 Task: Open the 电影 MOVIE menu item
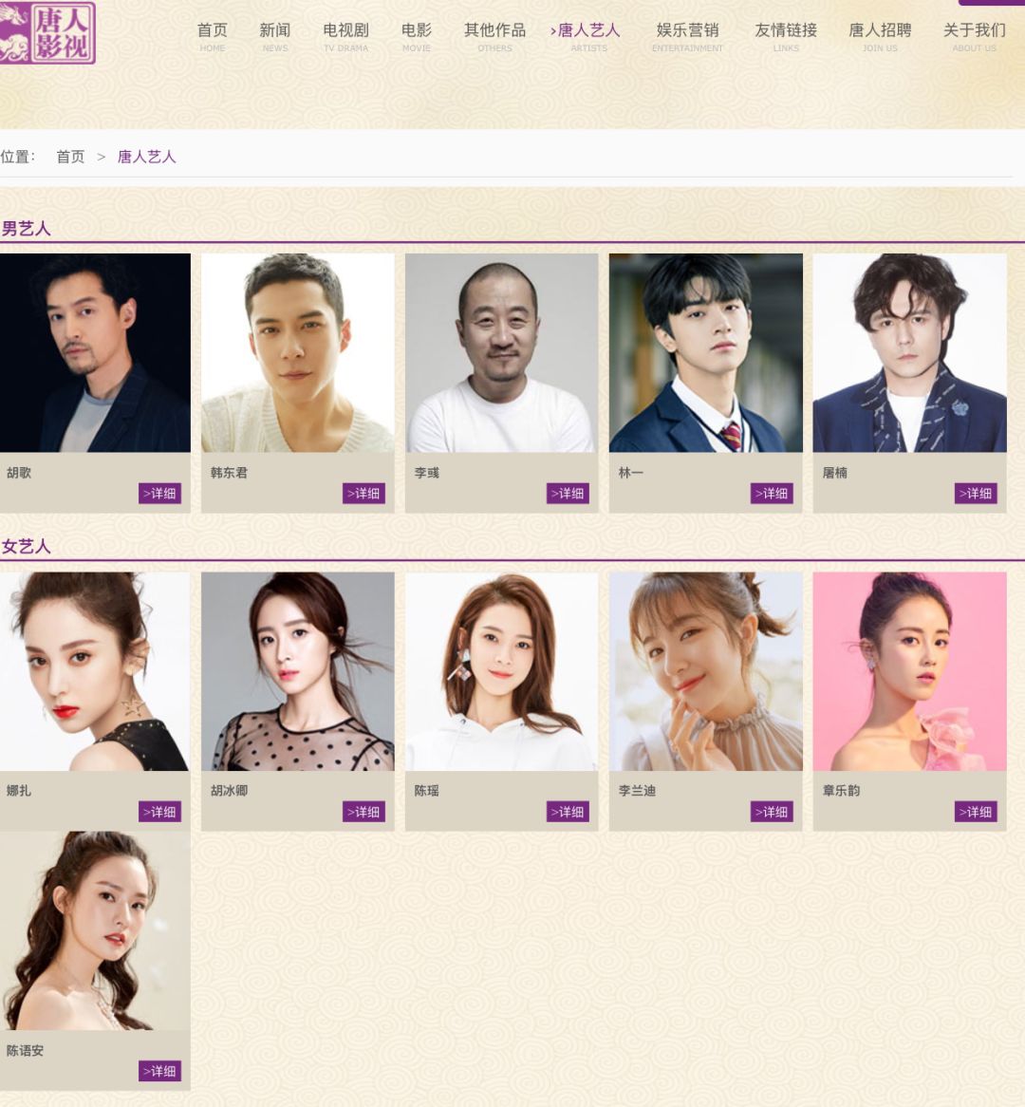(x=417, y=37)
